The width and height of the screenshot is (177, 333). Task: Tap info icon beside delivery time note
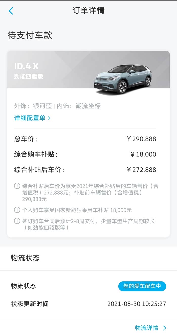click(17, 221)
